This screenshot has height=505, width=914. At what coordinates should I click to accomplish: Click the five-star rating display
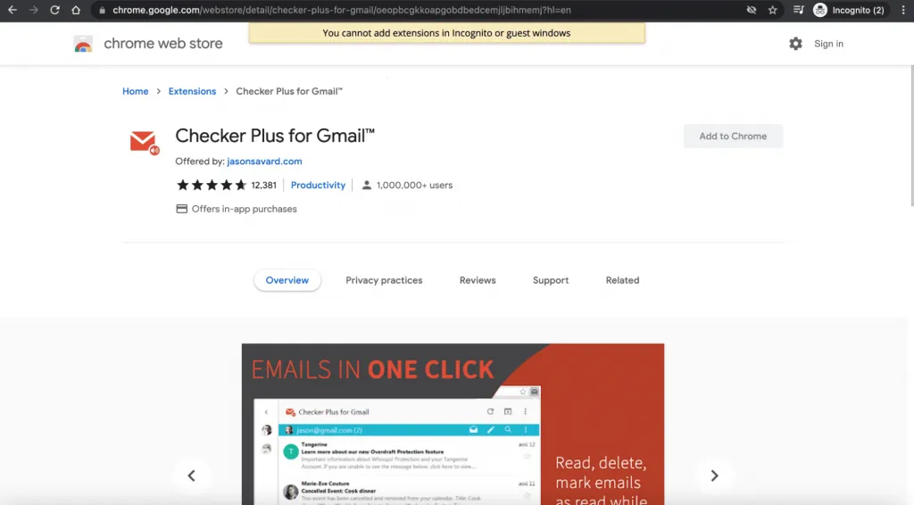point(212,186)
